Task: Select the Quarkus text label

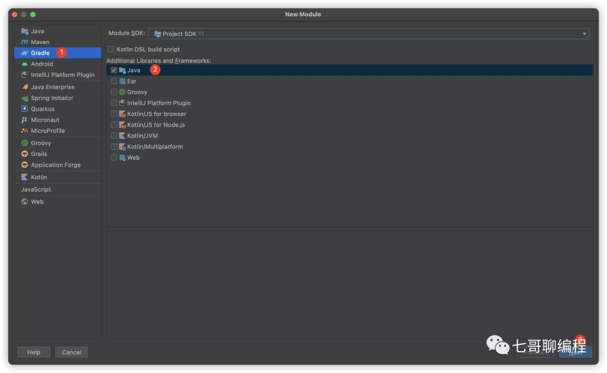Action: tap(43, 109)
